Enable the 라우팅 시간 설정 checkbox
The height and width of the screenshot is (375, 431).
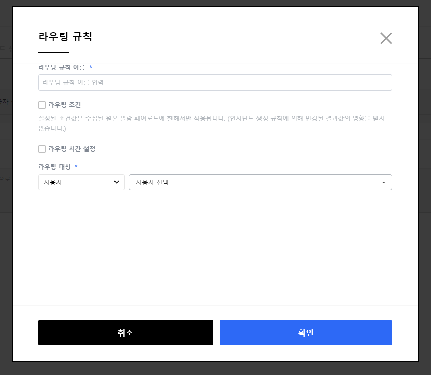pyautogui.click(x=42, y=149)
